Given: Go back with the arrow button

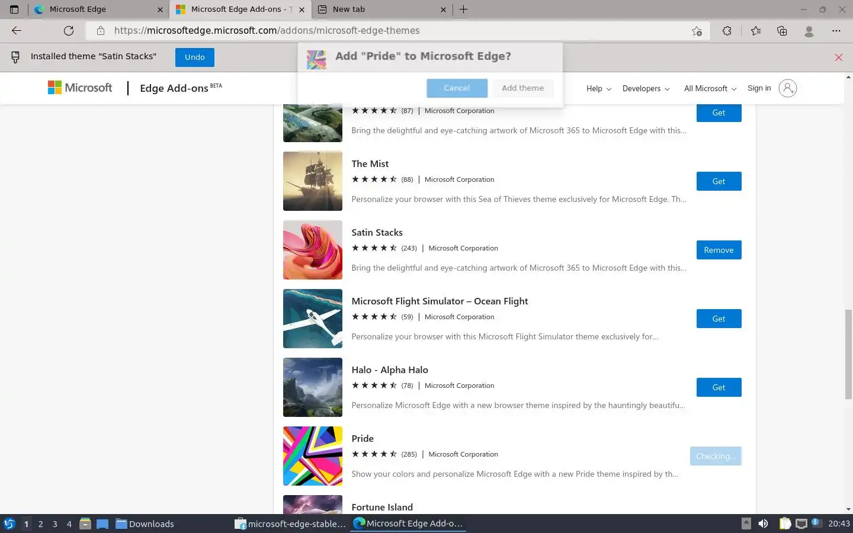Looking at the screenshot, I should pos(17,31).
